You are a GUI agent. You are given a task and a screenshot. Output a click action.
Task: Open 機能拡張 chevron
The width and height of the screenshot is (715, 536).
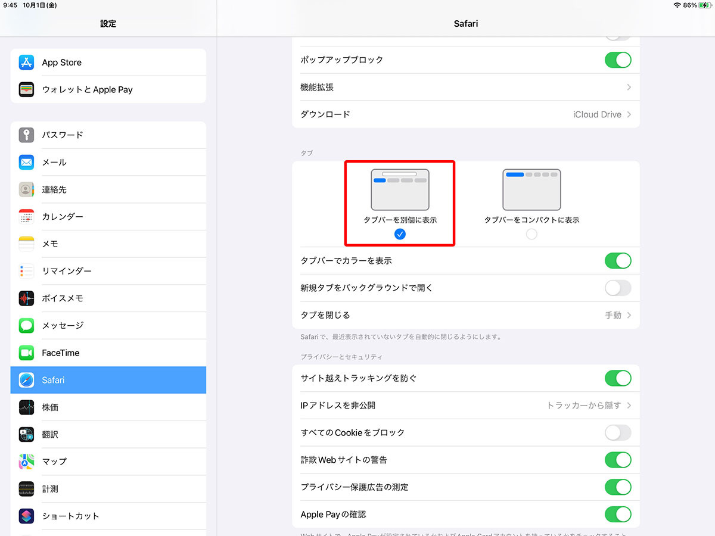pyautogui.click(x=629, y=88)
